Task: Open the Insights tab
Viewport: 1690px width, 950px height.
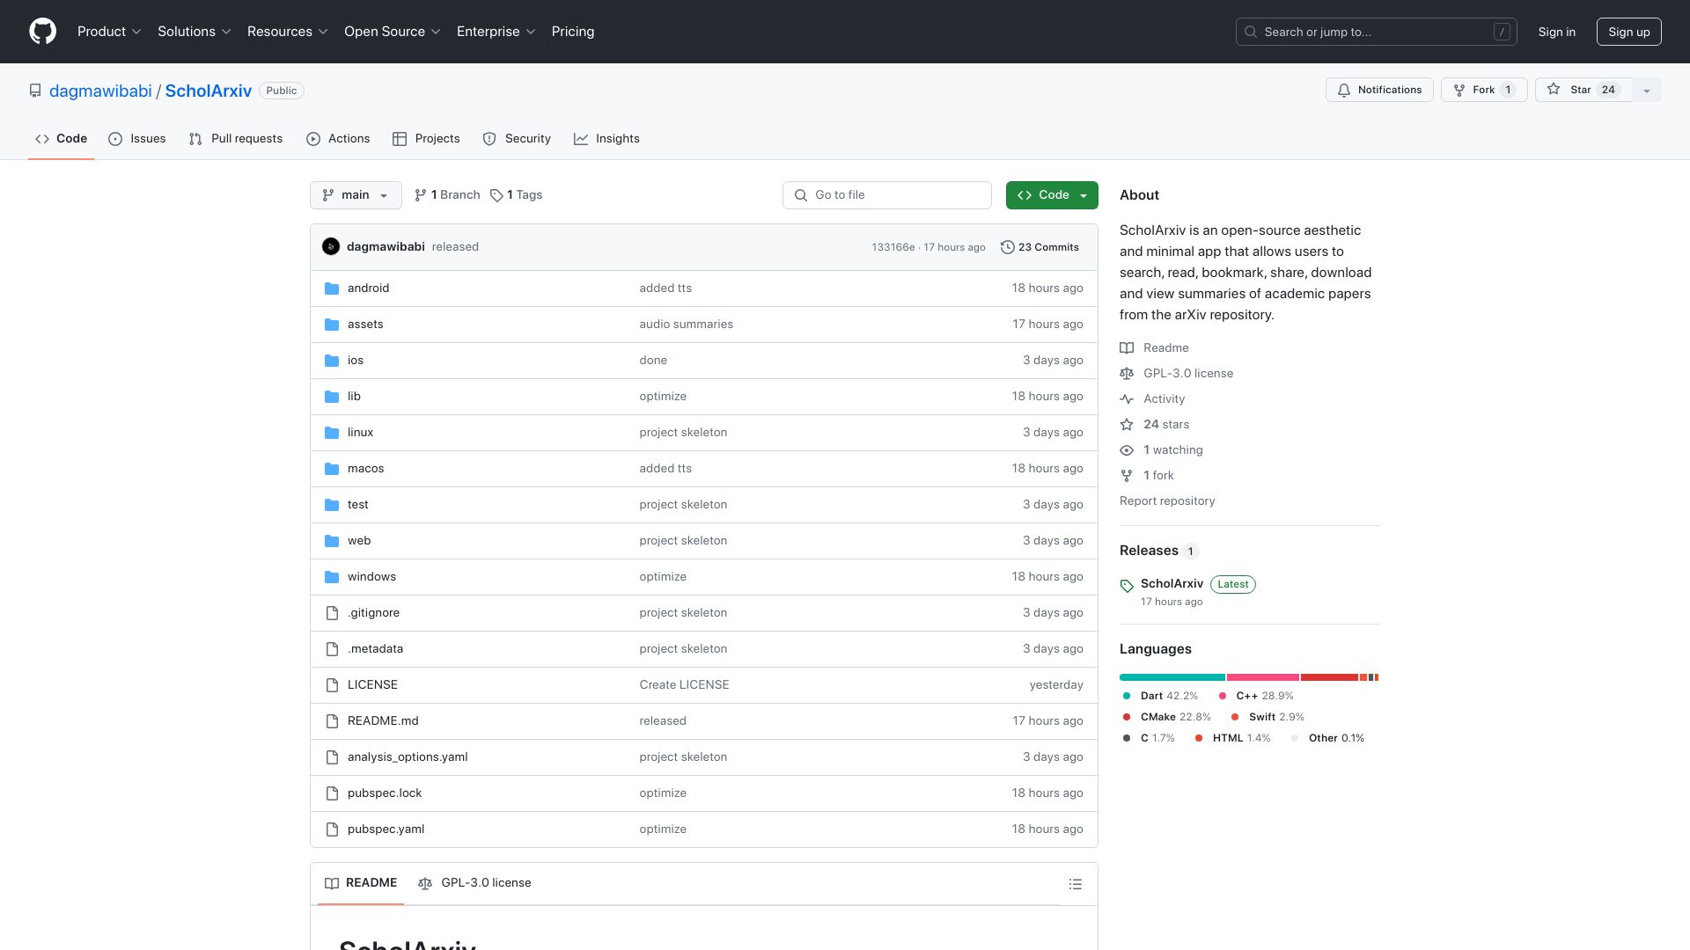Action: point(606,139)
